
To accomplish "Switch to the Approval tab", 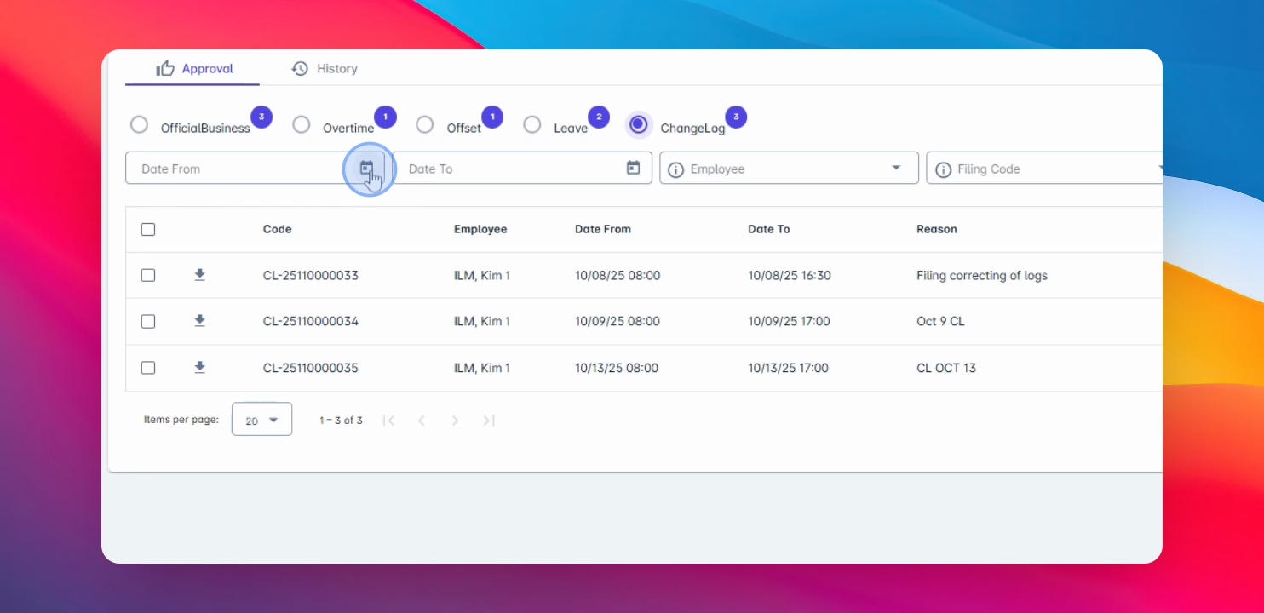I will (x=194, y=68).
